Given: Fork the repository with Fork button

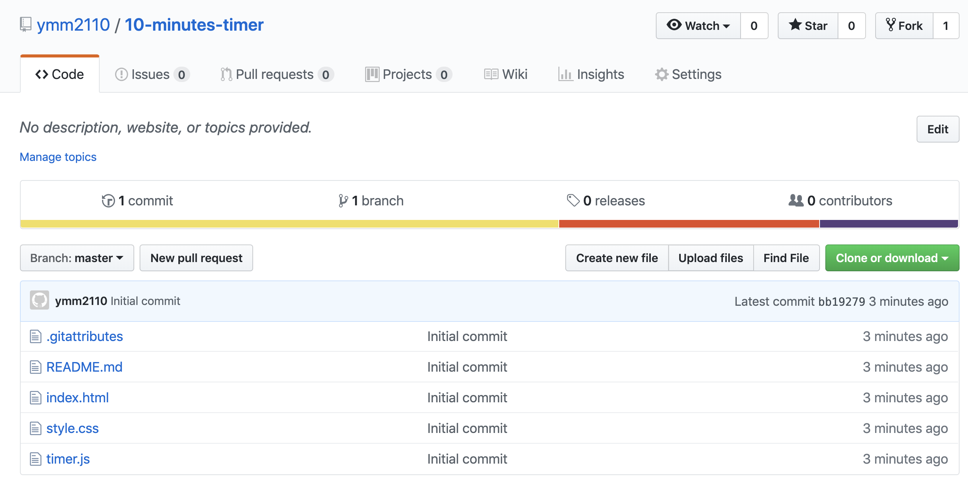Looking at the screenshot, I should (x=904, y=26).
